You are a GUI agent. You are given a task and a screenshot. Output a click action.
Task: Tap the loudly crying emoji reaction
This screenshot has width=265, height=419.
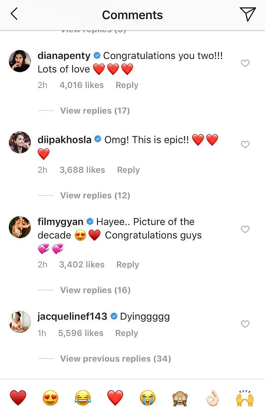(148, 398)
